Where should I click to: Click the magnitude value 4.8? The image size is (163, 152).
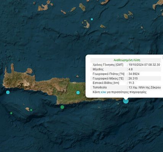point(131,69)
